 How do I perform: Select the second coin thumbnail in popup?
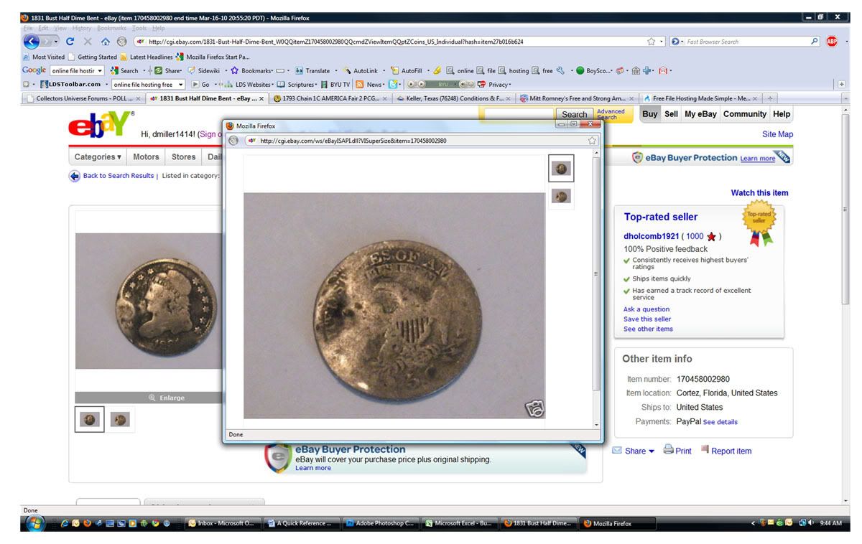point(562,196)
